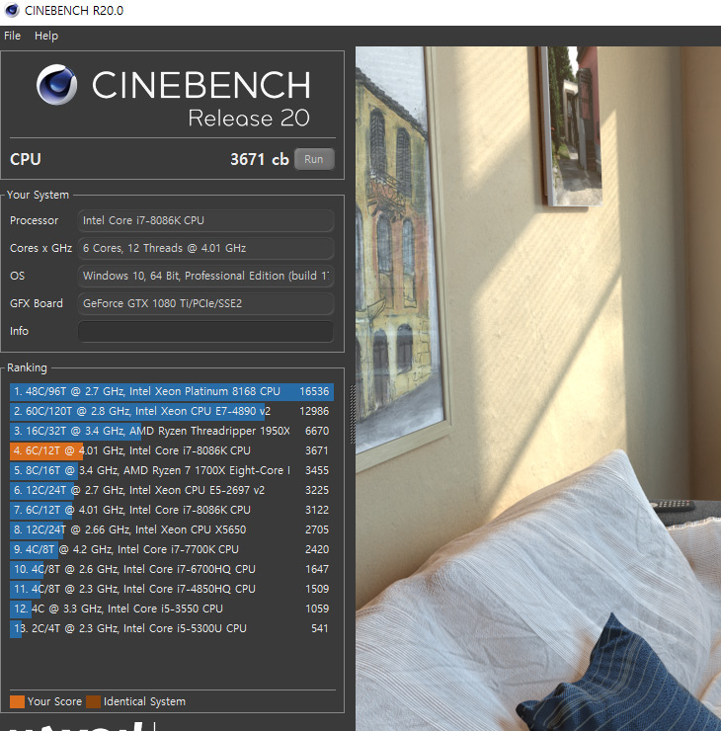Select ranking row Xeon CPU E7-4890 v2
This screenshot has width=721, height=731.
point(172,411)
